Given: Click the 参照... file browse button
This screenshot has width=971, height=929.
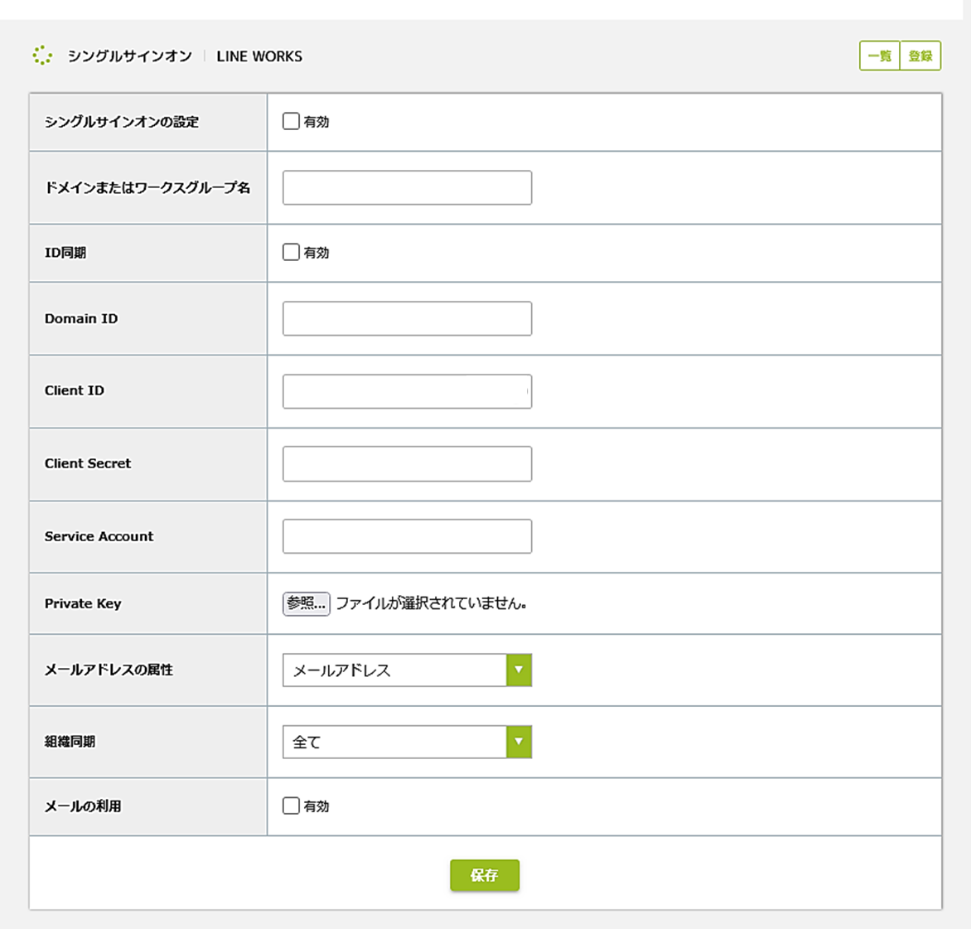Looking at the screenshot, I should (x=306, y=602).
